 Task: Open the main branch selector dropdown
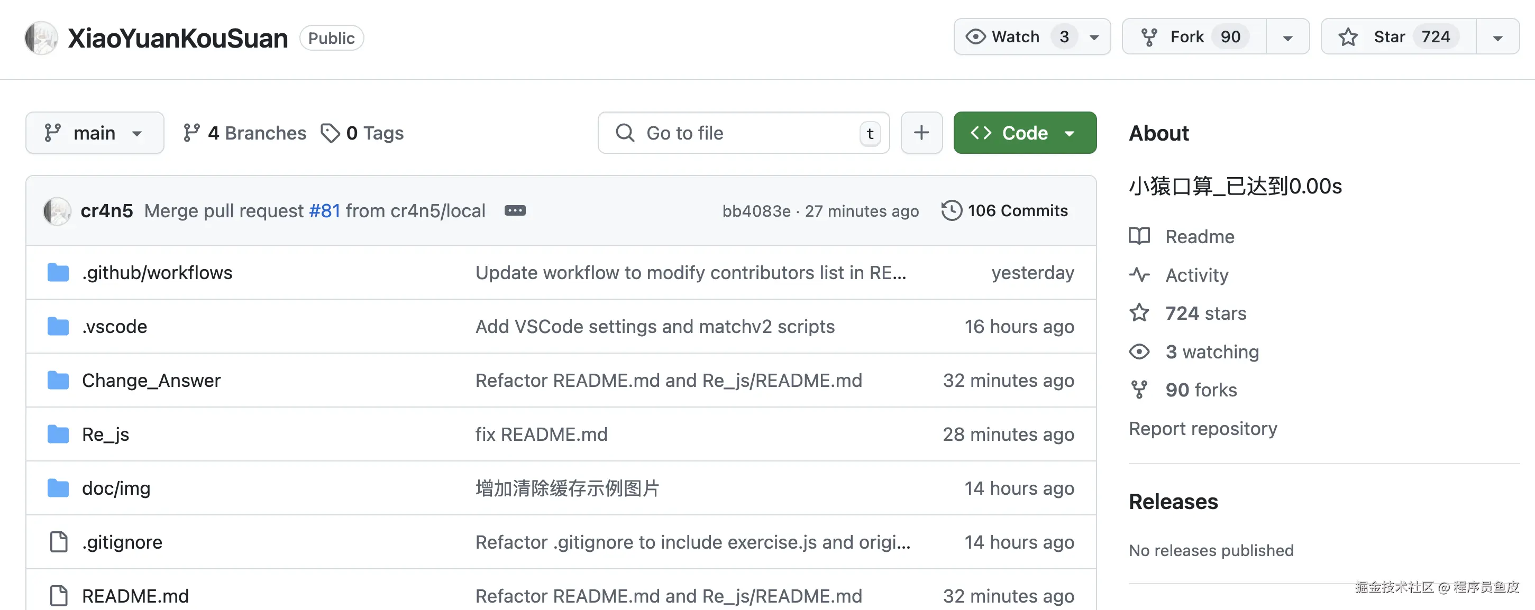pos(95,133)
